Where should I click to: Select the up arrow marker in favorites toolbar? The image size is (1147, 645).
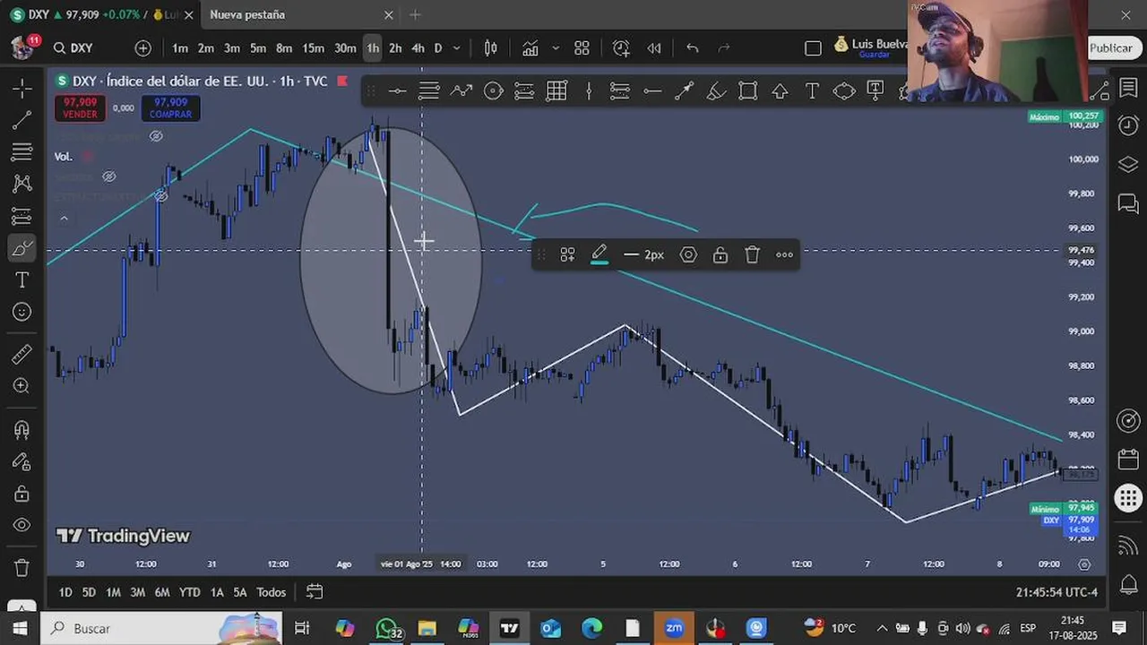tap(780, 90)
